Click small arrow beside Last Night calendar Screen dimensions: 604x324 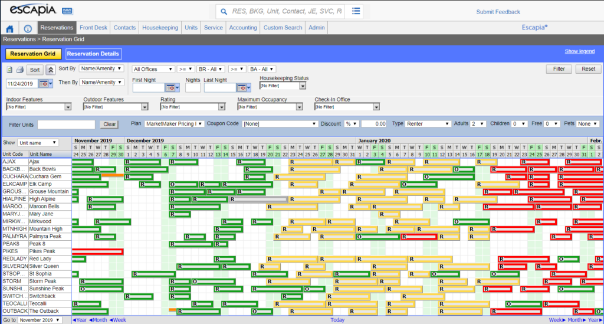pos(248,88)
